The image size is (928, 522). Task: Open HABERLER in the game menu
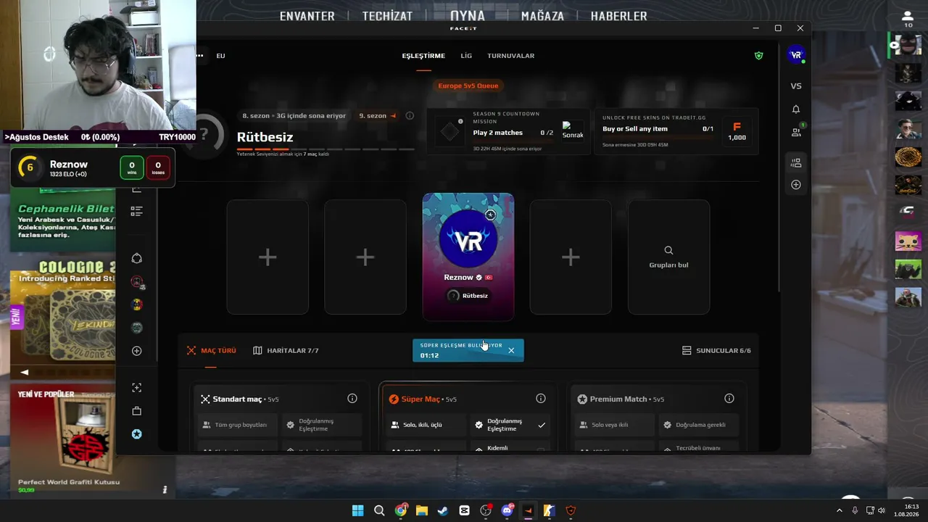tap(619, 16)
